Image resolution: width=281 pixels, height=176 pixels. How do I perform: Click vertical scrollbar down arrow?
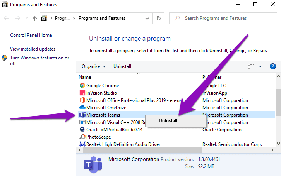click(x=278, y=143)
